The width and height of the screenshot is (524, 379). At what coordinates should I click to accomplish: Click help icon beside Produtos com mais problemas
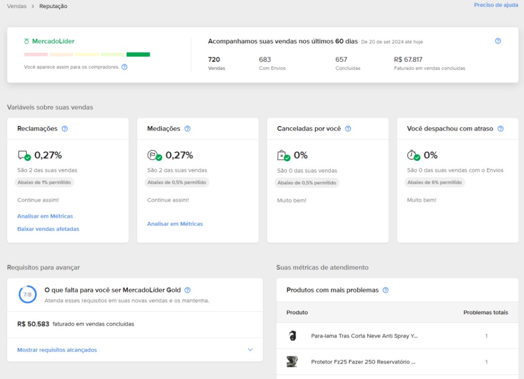385,290
